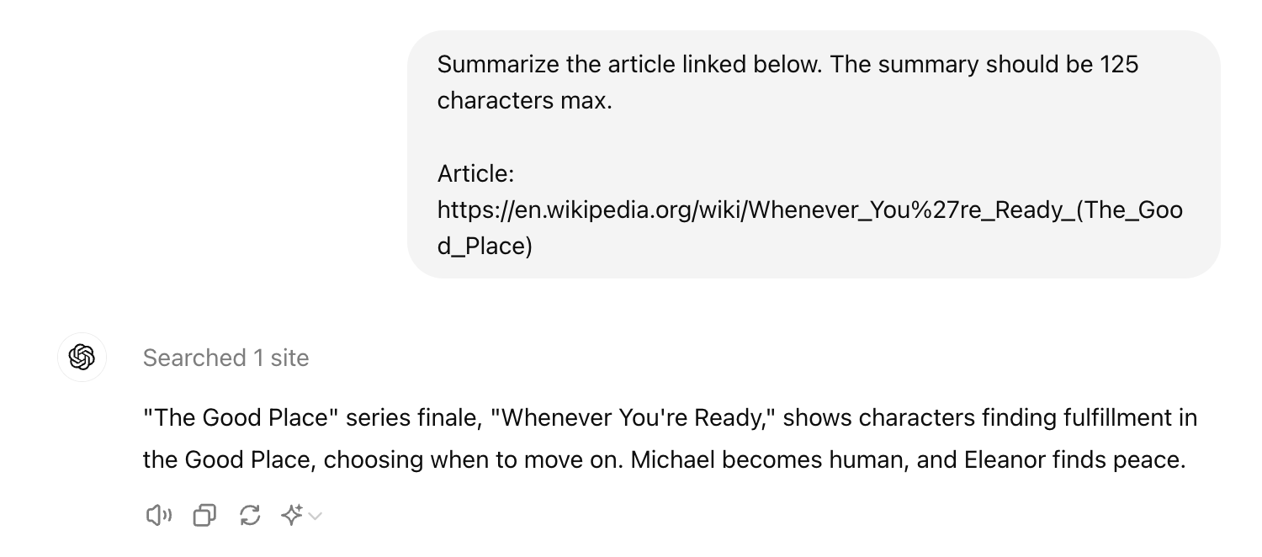Click the Regenerate response icon

click(x=249, y=515)
